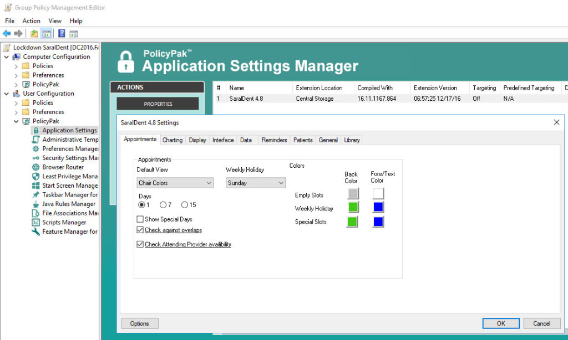Click the Up One Level folder icon
Viewport: 568px width, 340px height.
coord(34,34)
